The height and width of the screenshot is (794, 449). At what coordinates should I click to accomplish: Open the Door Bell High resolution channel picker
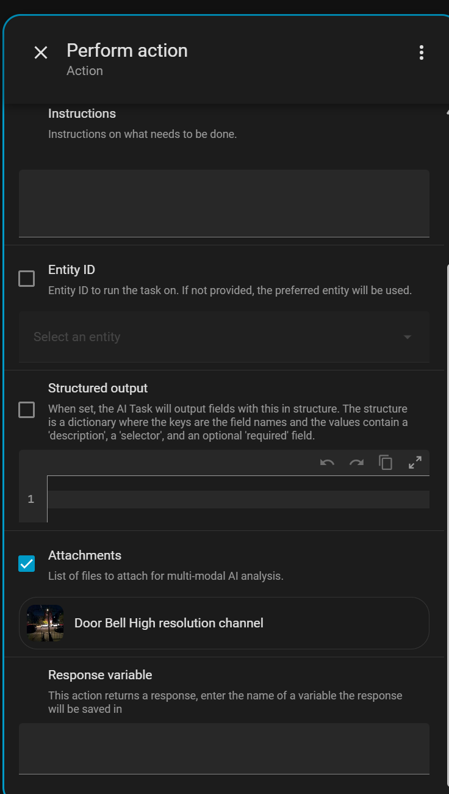pyautogui.click(x=244, y=623)
